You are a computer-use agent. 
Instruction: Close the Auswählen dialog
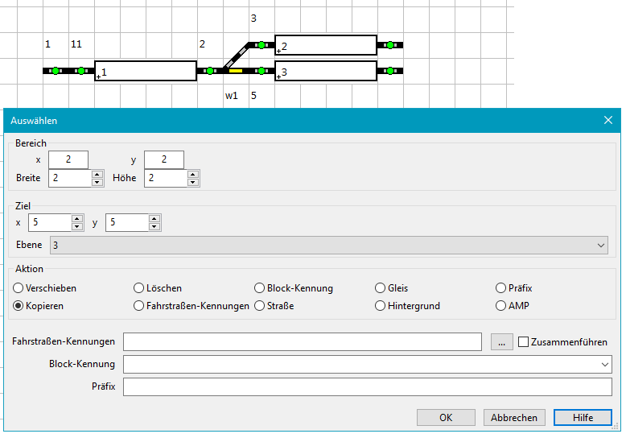coord(608,120)
